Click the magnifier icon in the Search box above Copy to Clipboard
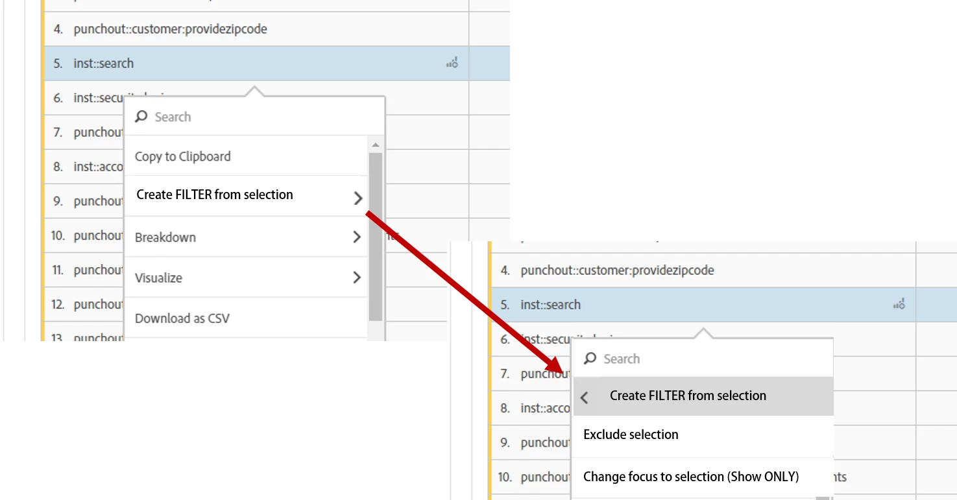This screenshot has height=500, width=957. (141, 117)
